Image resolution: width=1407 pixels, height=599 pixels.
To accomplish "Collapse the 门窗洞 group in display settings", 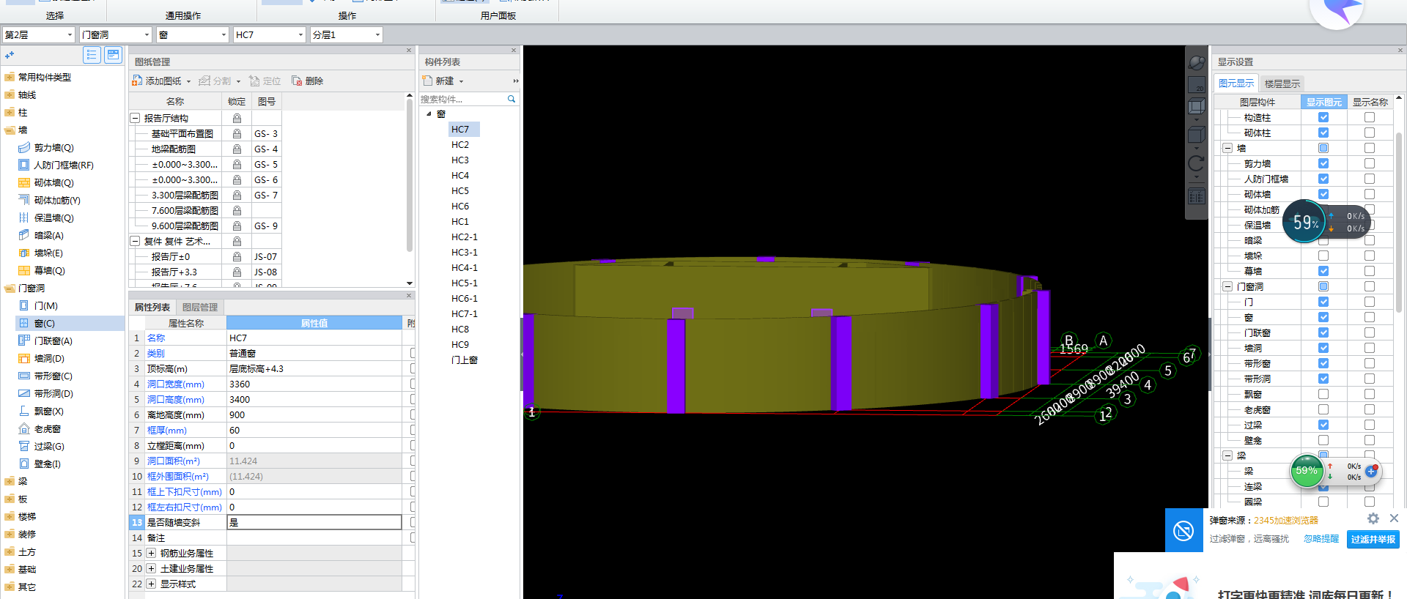I will [x=1227, y=286].
